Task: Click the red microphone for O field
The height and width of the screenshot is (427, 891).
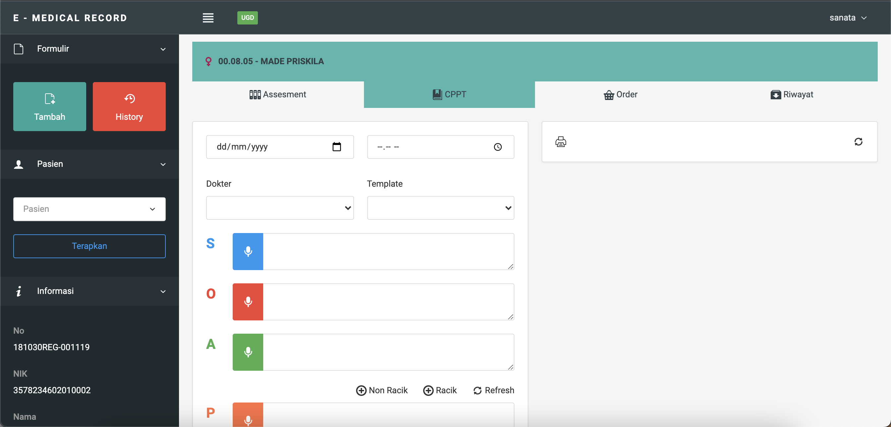Action: (x=248, y=302)
